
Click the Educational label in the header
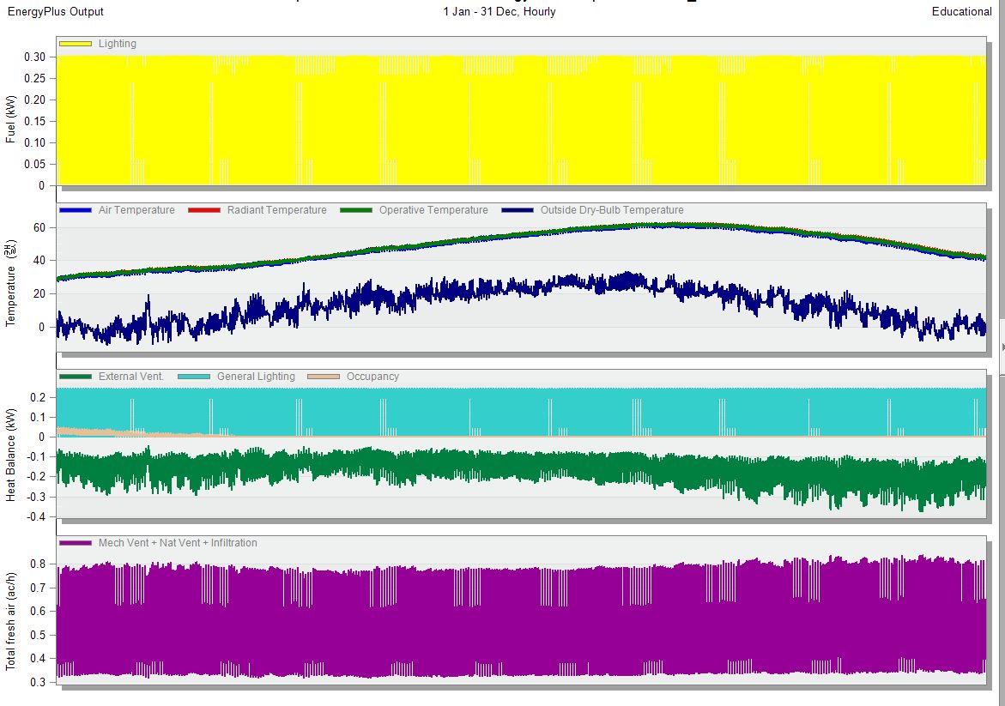[x=961, y=12]
